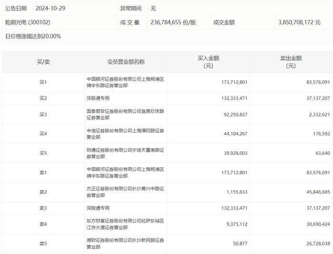Screen dimensions: 333x254
Task: Click 中信证券上海溧阳路 branch name
Action: point(125,134)
